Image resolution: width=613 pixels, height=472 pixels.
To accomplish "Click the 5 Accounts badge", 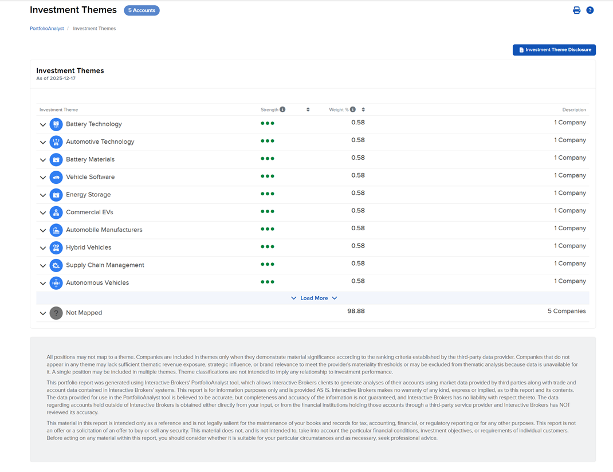I will click(142, 10).
